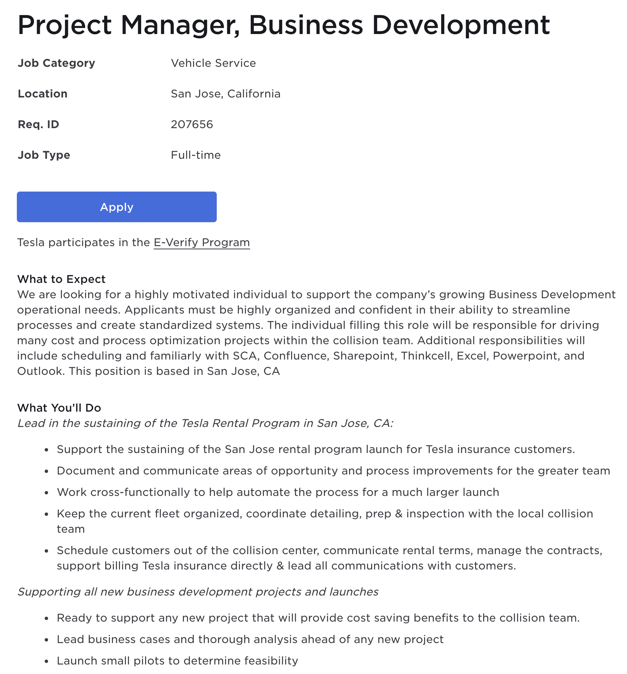
Task: Click the blue Apply button
Action: [117, 207]
